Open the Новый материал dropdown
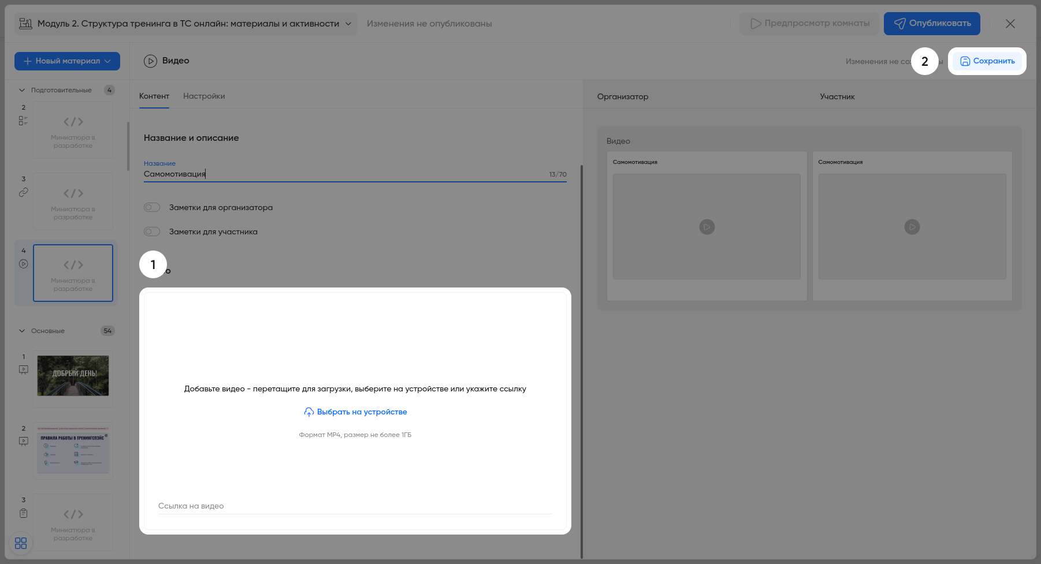The image size is (1041, 564). (67, 61)
